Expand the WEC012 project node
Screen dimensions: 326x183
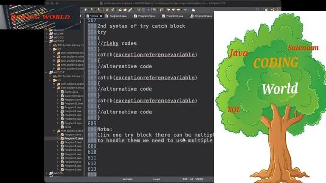click(46, 37)
